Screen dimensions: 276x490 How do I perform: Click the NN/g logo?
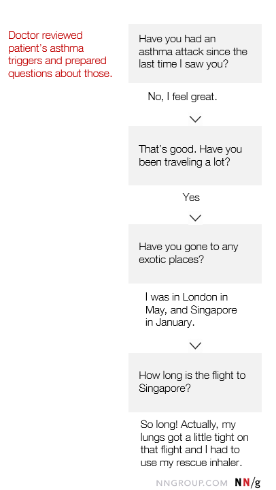coord(247,483)
